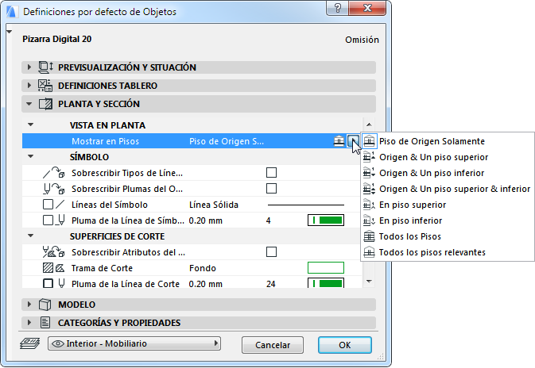This screenshot has width=535, height=368.
Task: Collapse the Símbolo group
Action: pos(31,156)
